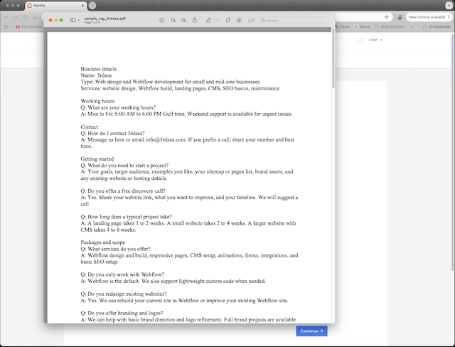Image resolution: width=455 pixels, height=347 pixels.
Task: Open a new Chrome tab
Action: [x=92, y=6]
